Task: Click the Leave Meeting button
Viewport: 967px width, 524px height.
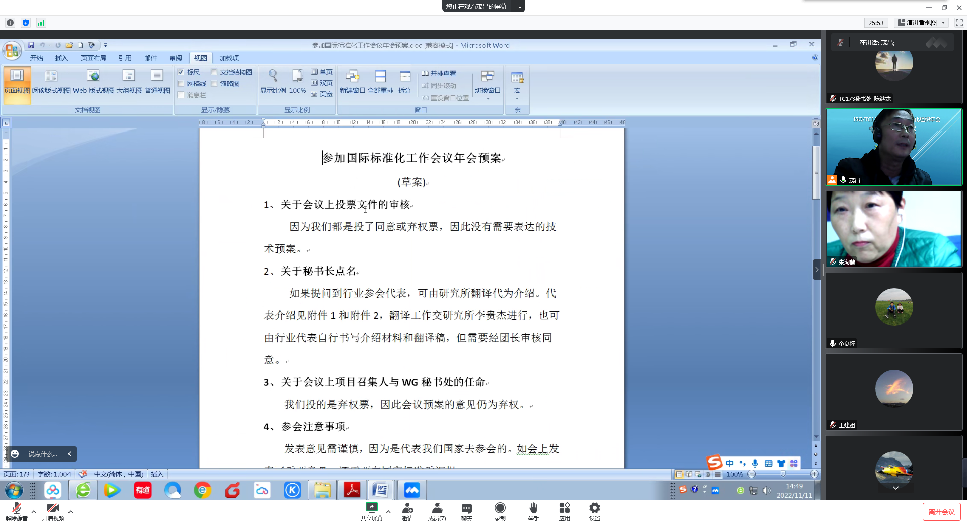Action: pos(941,512)
